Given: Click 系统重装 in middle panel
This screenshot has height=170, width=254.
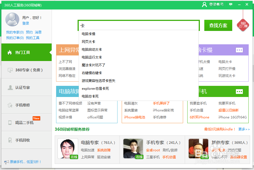Looking at the screenshot, I should tap(131, 110).
